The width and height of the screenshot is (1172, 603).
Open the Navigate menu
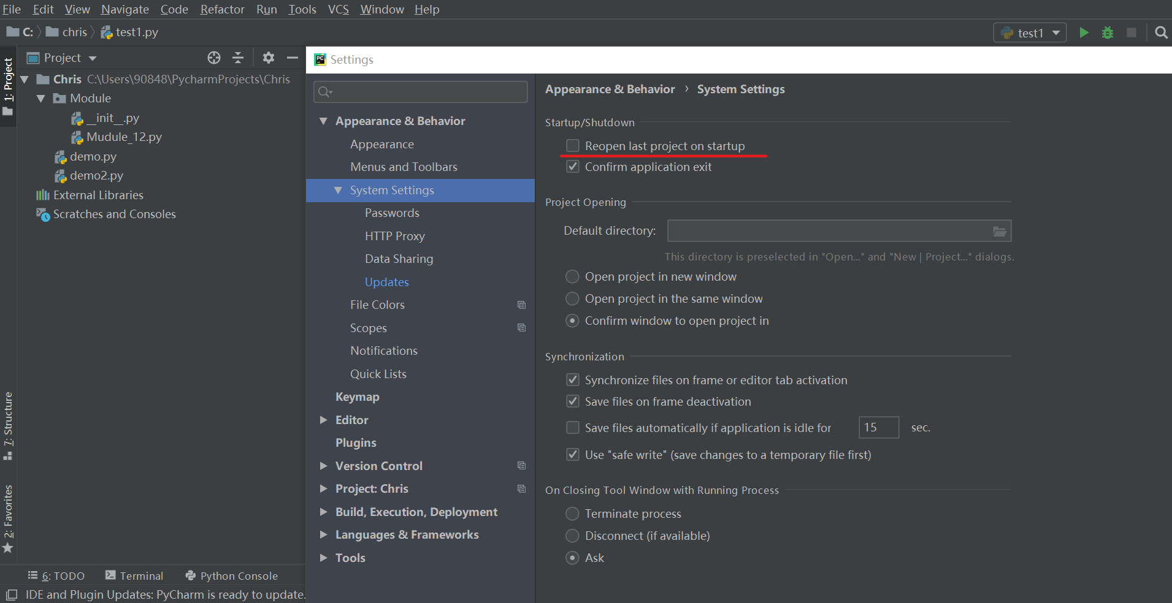click(124, 9)
